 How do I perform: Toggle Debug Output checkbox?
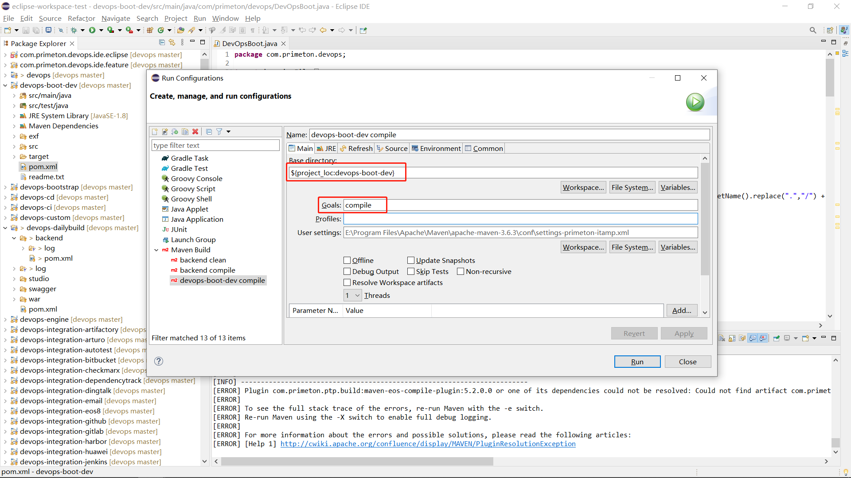(347, 271)
